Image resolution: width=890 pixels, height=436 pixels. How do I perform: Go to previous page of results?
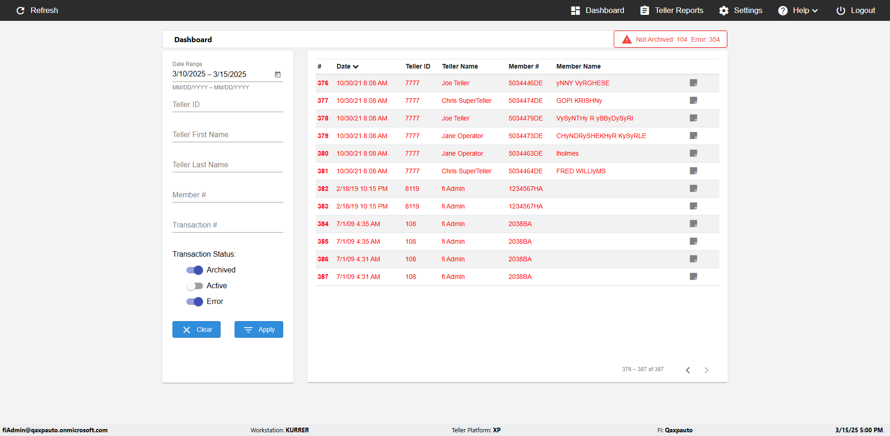688,370
